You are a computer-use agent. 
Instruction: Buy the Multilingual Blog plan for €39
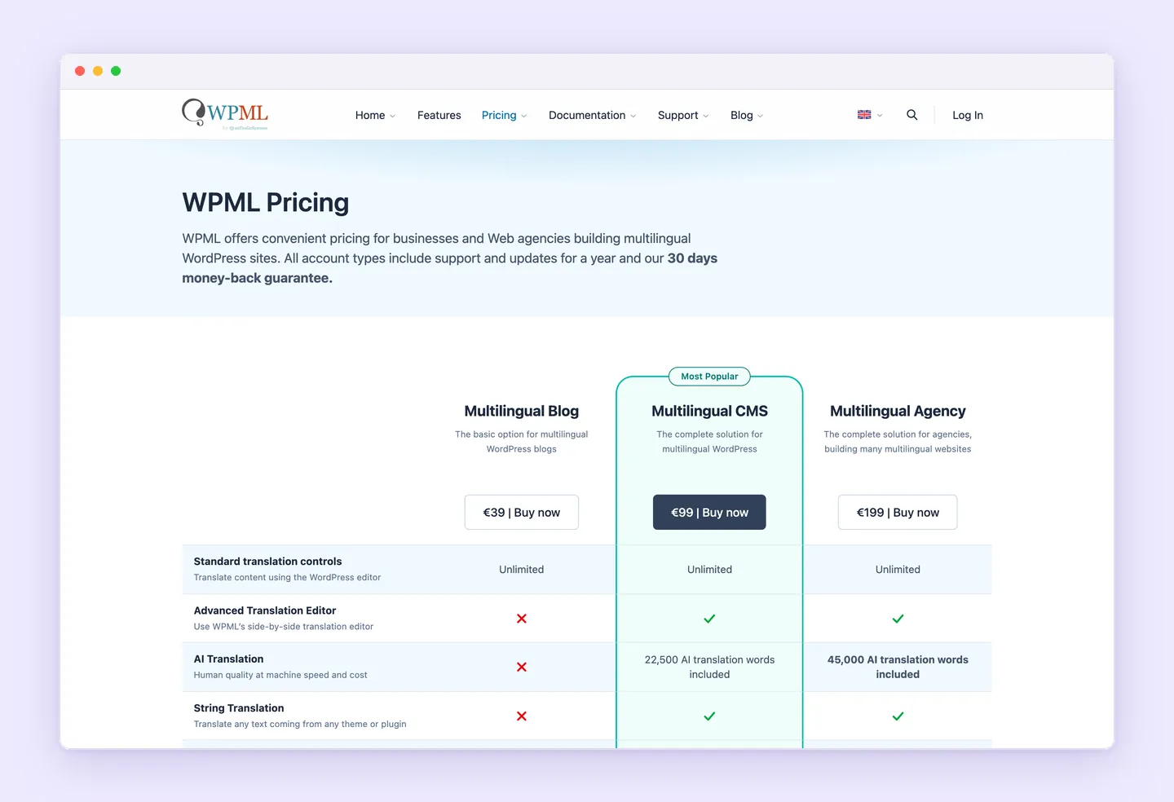point(522,513)
